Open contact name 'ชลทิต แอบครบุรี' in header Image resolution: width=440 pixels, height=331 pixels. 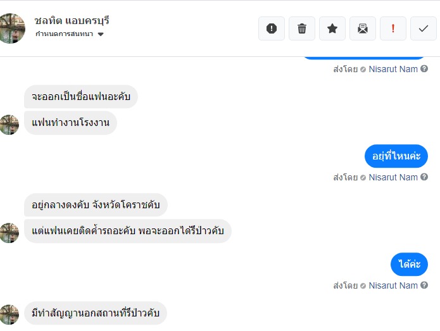pos(72,20)
